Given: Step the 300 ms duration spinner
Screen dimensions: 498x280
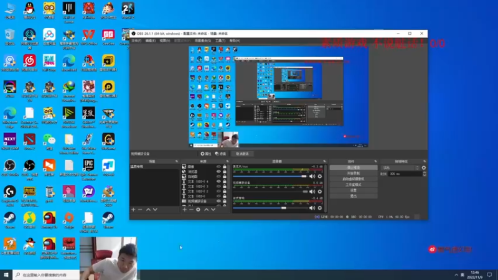Looking at the screenshot, I should 425,174.
